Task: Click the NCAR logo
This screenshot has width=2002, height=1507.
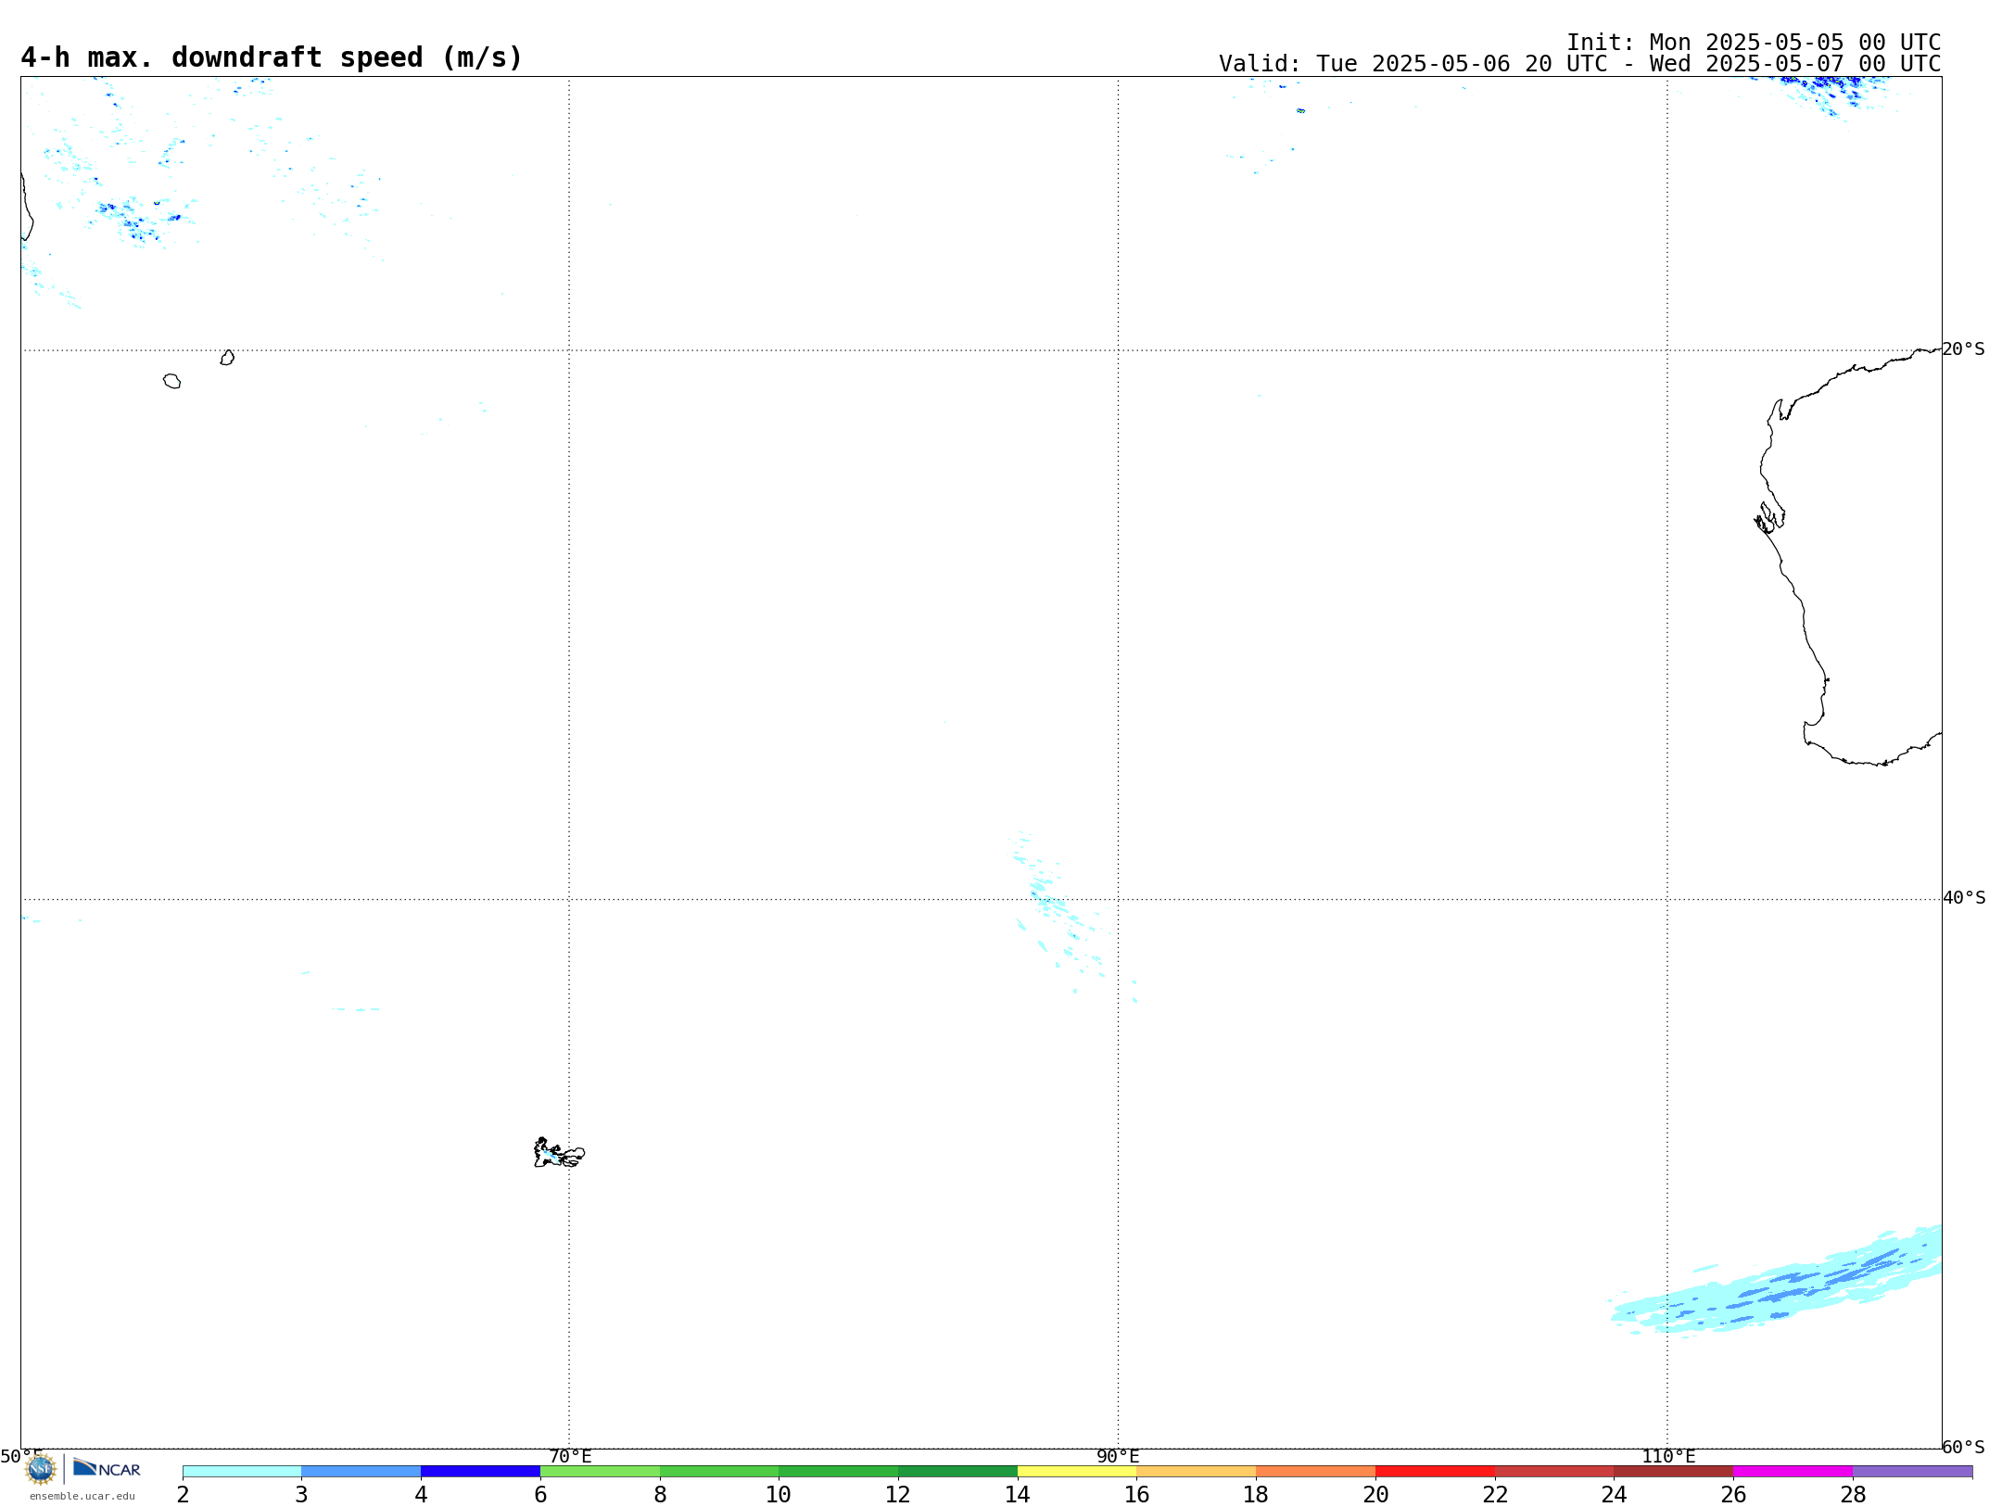Action: (107, 1468)
